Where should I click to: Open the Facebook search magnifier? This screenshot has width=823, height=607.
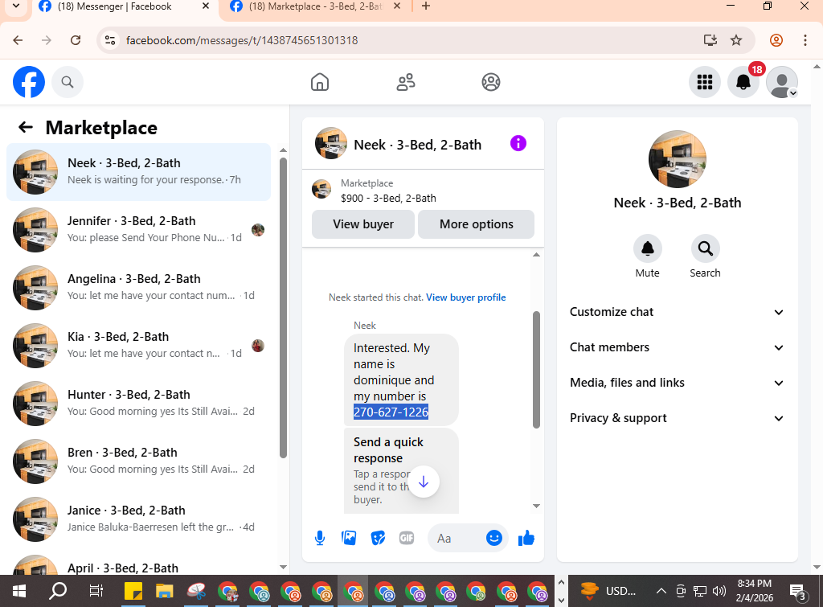point(68,82)
